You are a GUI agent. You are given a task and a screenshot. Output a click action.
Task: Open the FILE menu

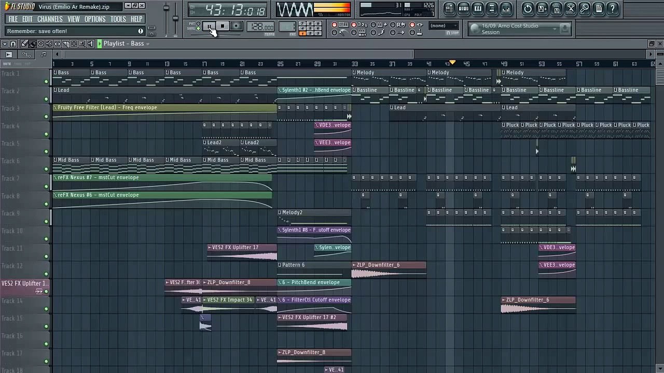[13, 19]
